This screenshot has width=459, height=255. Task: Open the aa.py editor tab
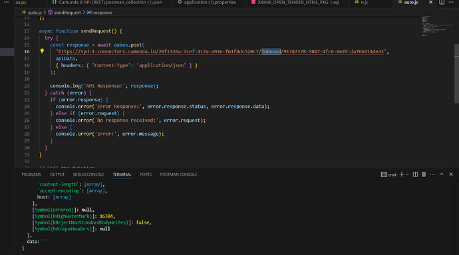[21, 3]
